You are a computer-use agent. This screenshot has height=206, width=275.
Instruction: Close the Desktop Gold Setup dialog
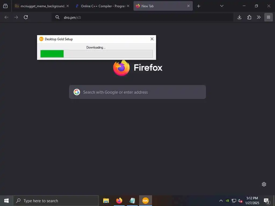pyautogui.click(x=152, y=39)
